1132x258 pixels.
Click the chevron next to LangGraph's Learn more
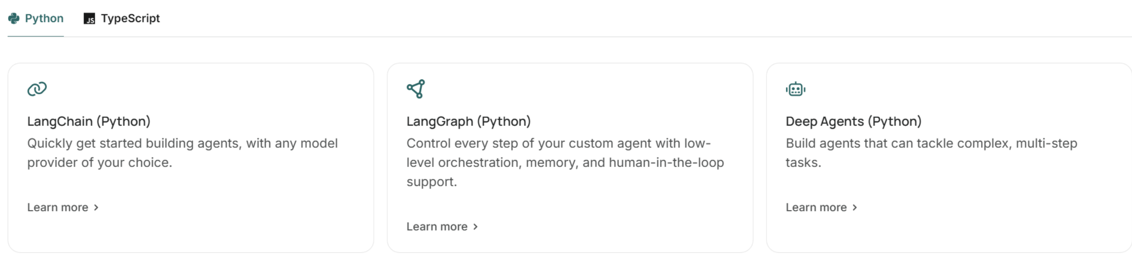pyautogui.click(x=475, y=227)
